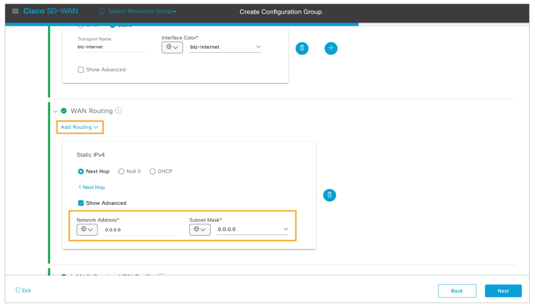
Task: Open the 1 Next Hop link
Action: [x=92, y=188]
